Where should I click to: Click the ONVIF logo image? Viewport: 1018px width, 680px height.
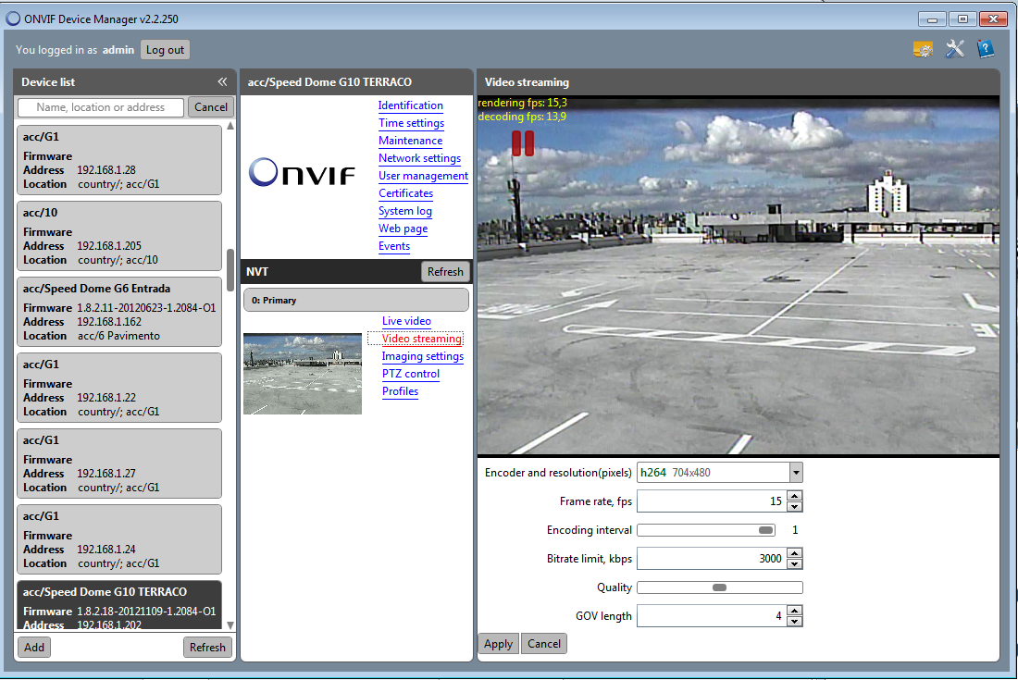(x=302, y=172)
